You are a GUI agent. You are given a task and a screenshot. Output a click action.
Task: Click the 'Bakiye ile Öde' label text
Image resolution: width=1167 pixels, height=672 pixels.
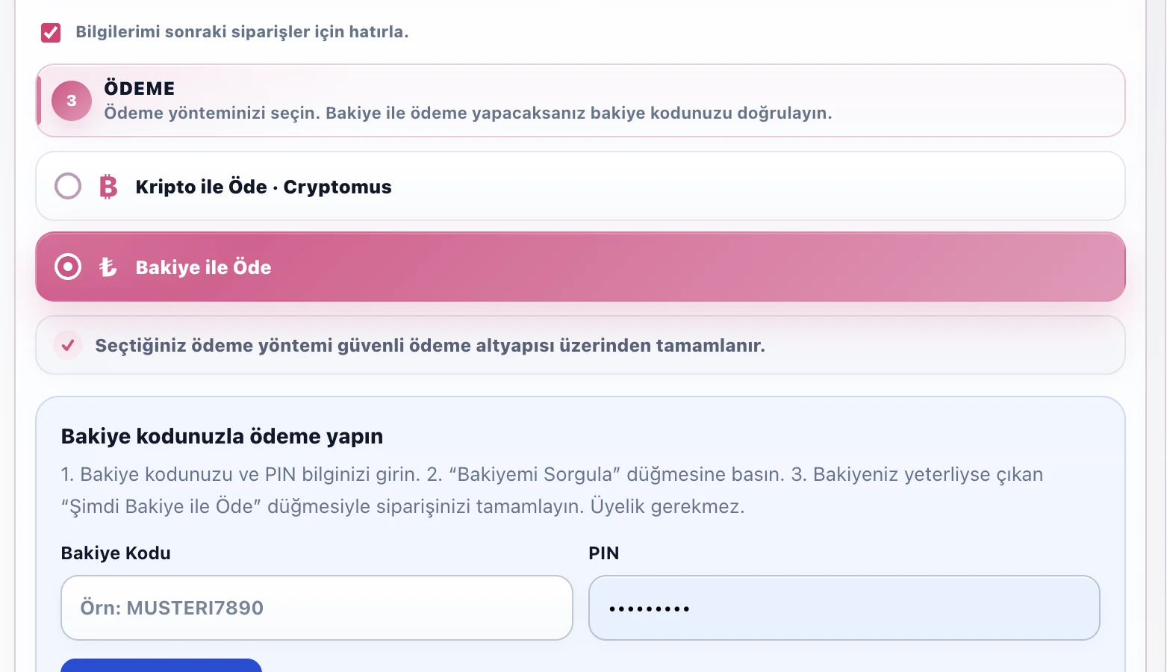(x=204, y=267)
